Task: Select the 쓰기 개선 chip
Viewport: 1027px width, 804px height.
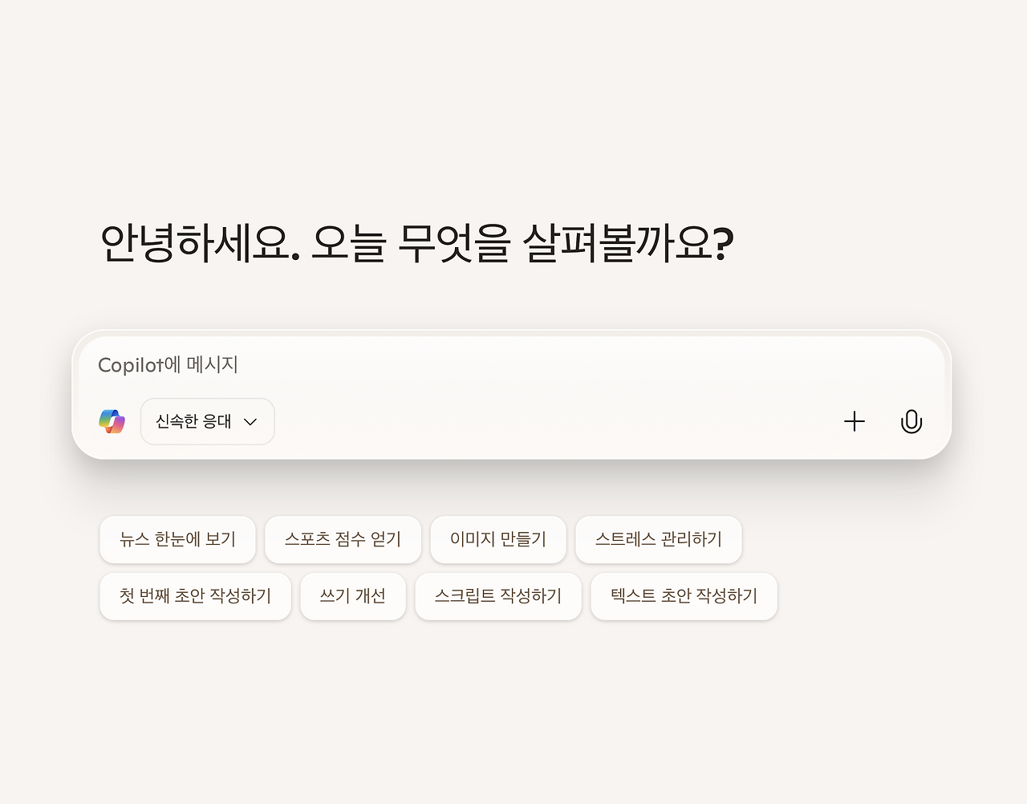Action: [353, 596]
